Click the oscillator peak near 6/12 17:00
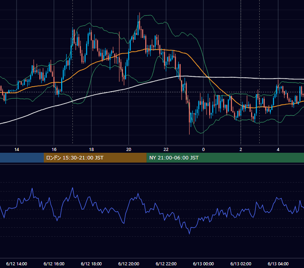The width and height of the screenshot is (304, 268). pyautogui.click(x=73, y=188)
